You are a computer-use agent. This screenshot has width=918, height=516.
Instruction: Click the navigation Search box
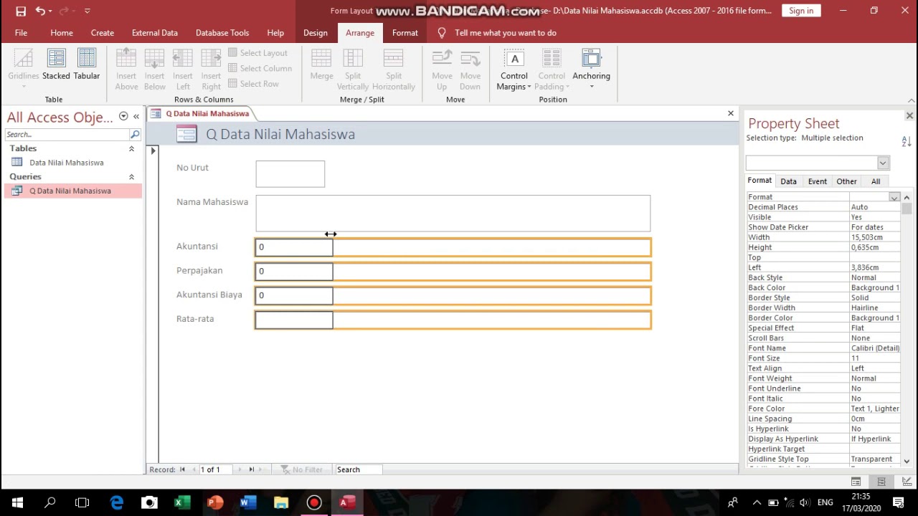(67, 135)
